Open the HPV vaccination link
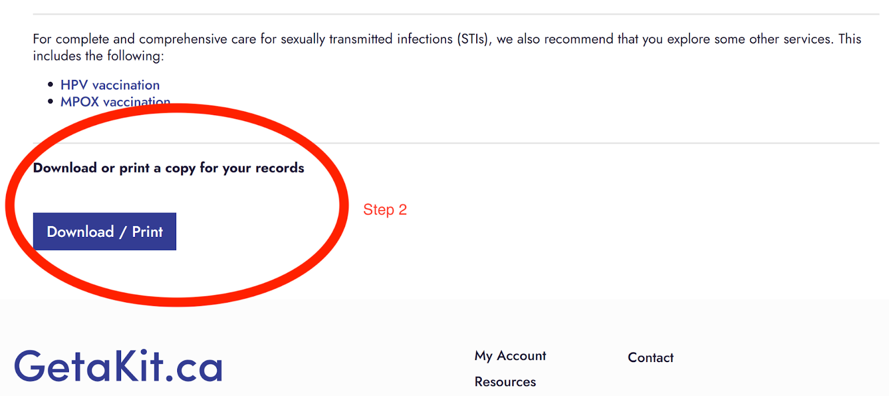 click(110, 85)
